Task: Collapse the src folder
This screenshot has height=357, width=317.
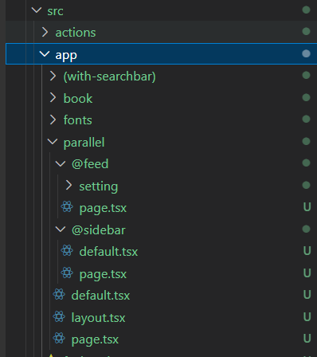Action: click(37, 10)
